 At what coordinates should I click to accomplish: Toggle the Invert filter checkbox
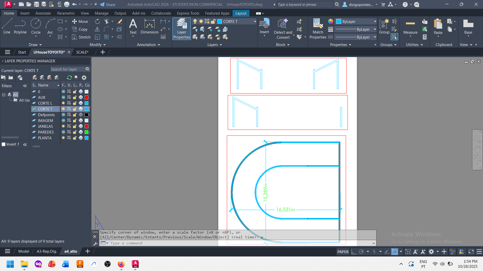(x=4, y=144)
